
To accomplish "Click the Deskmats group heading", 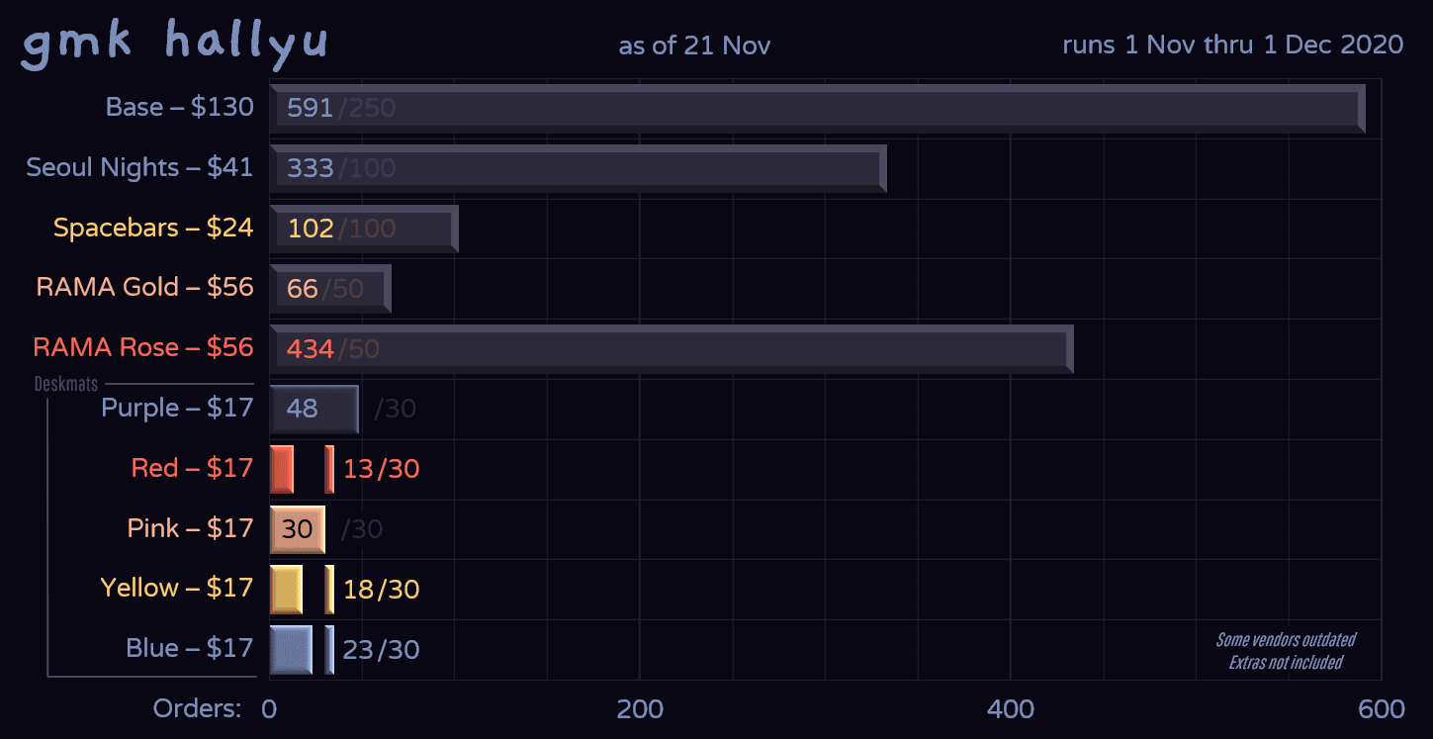I will pyautogui.click(x=66, y=384).
